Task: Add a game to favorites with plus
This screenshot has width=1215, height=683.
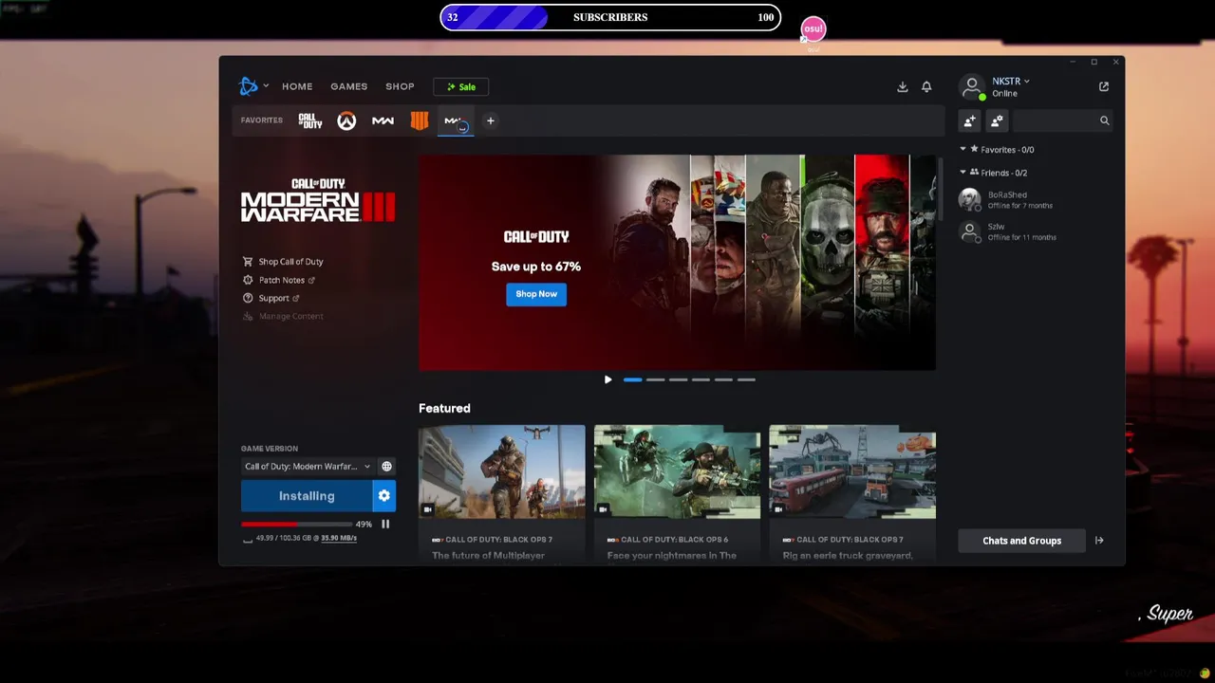Action: point(491,120)
